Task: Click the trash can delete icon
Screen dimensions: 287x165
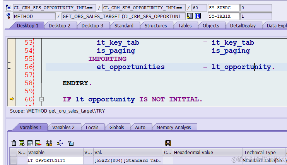Action: pos(14,143)
